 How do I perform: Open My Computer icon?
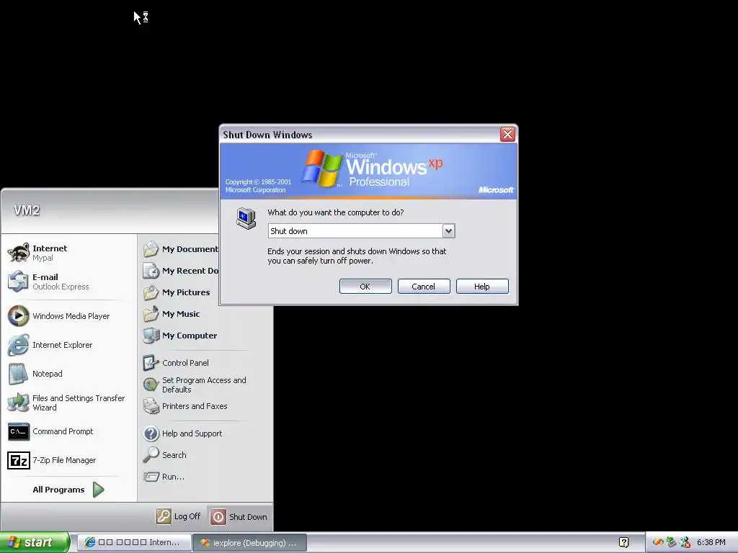tap(151, 336)
